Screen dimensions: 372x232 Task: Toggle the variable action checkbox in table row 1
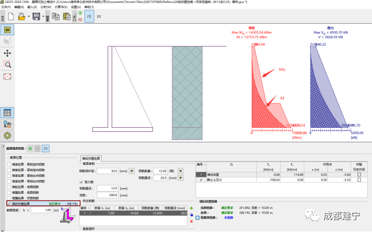(359, 175)
